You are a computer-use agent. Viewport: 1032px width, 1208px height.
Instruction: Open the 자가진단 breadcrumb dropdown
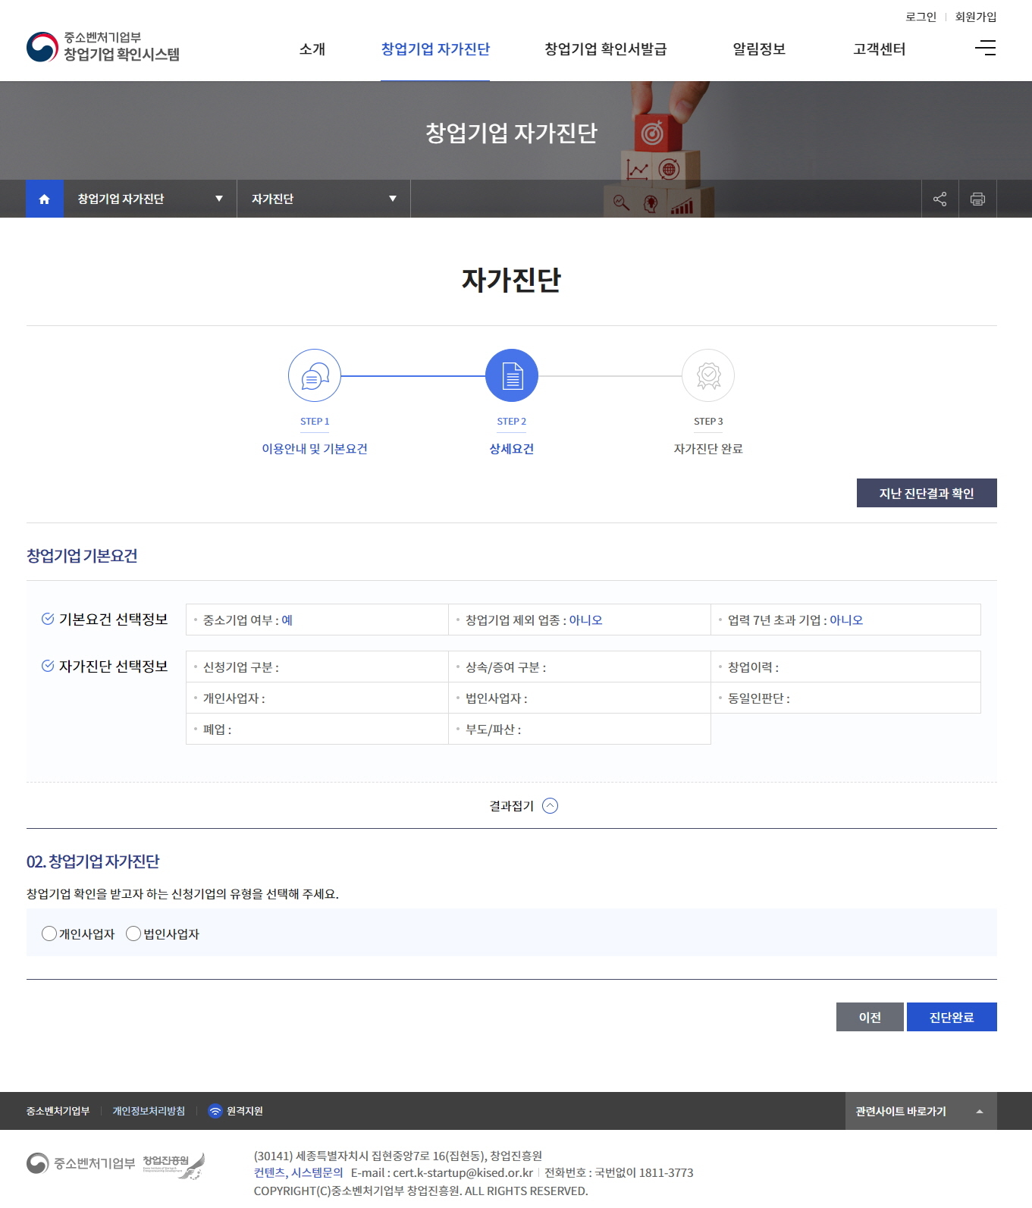tap(324, 199)
